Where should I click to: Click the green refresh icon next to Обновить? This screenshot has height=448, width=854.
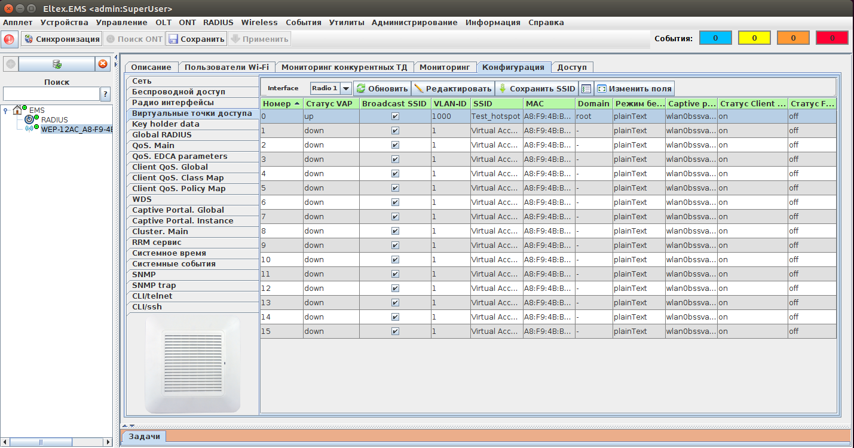point(361,88)
